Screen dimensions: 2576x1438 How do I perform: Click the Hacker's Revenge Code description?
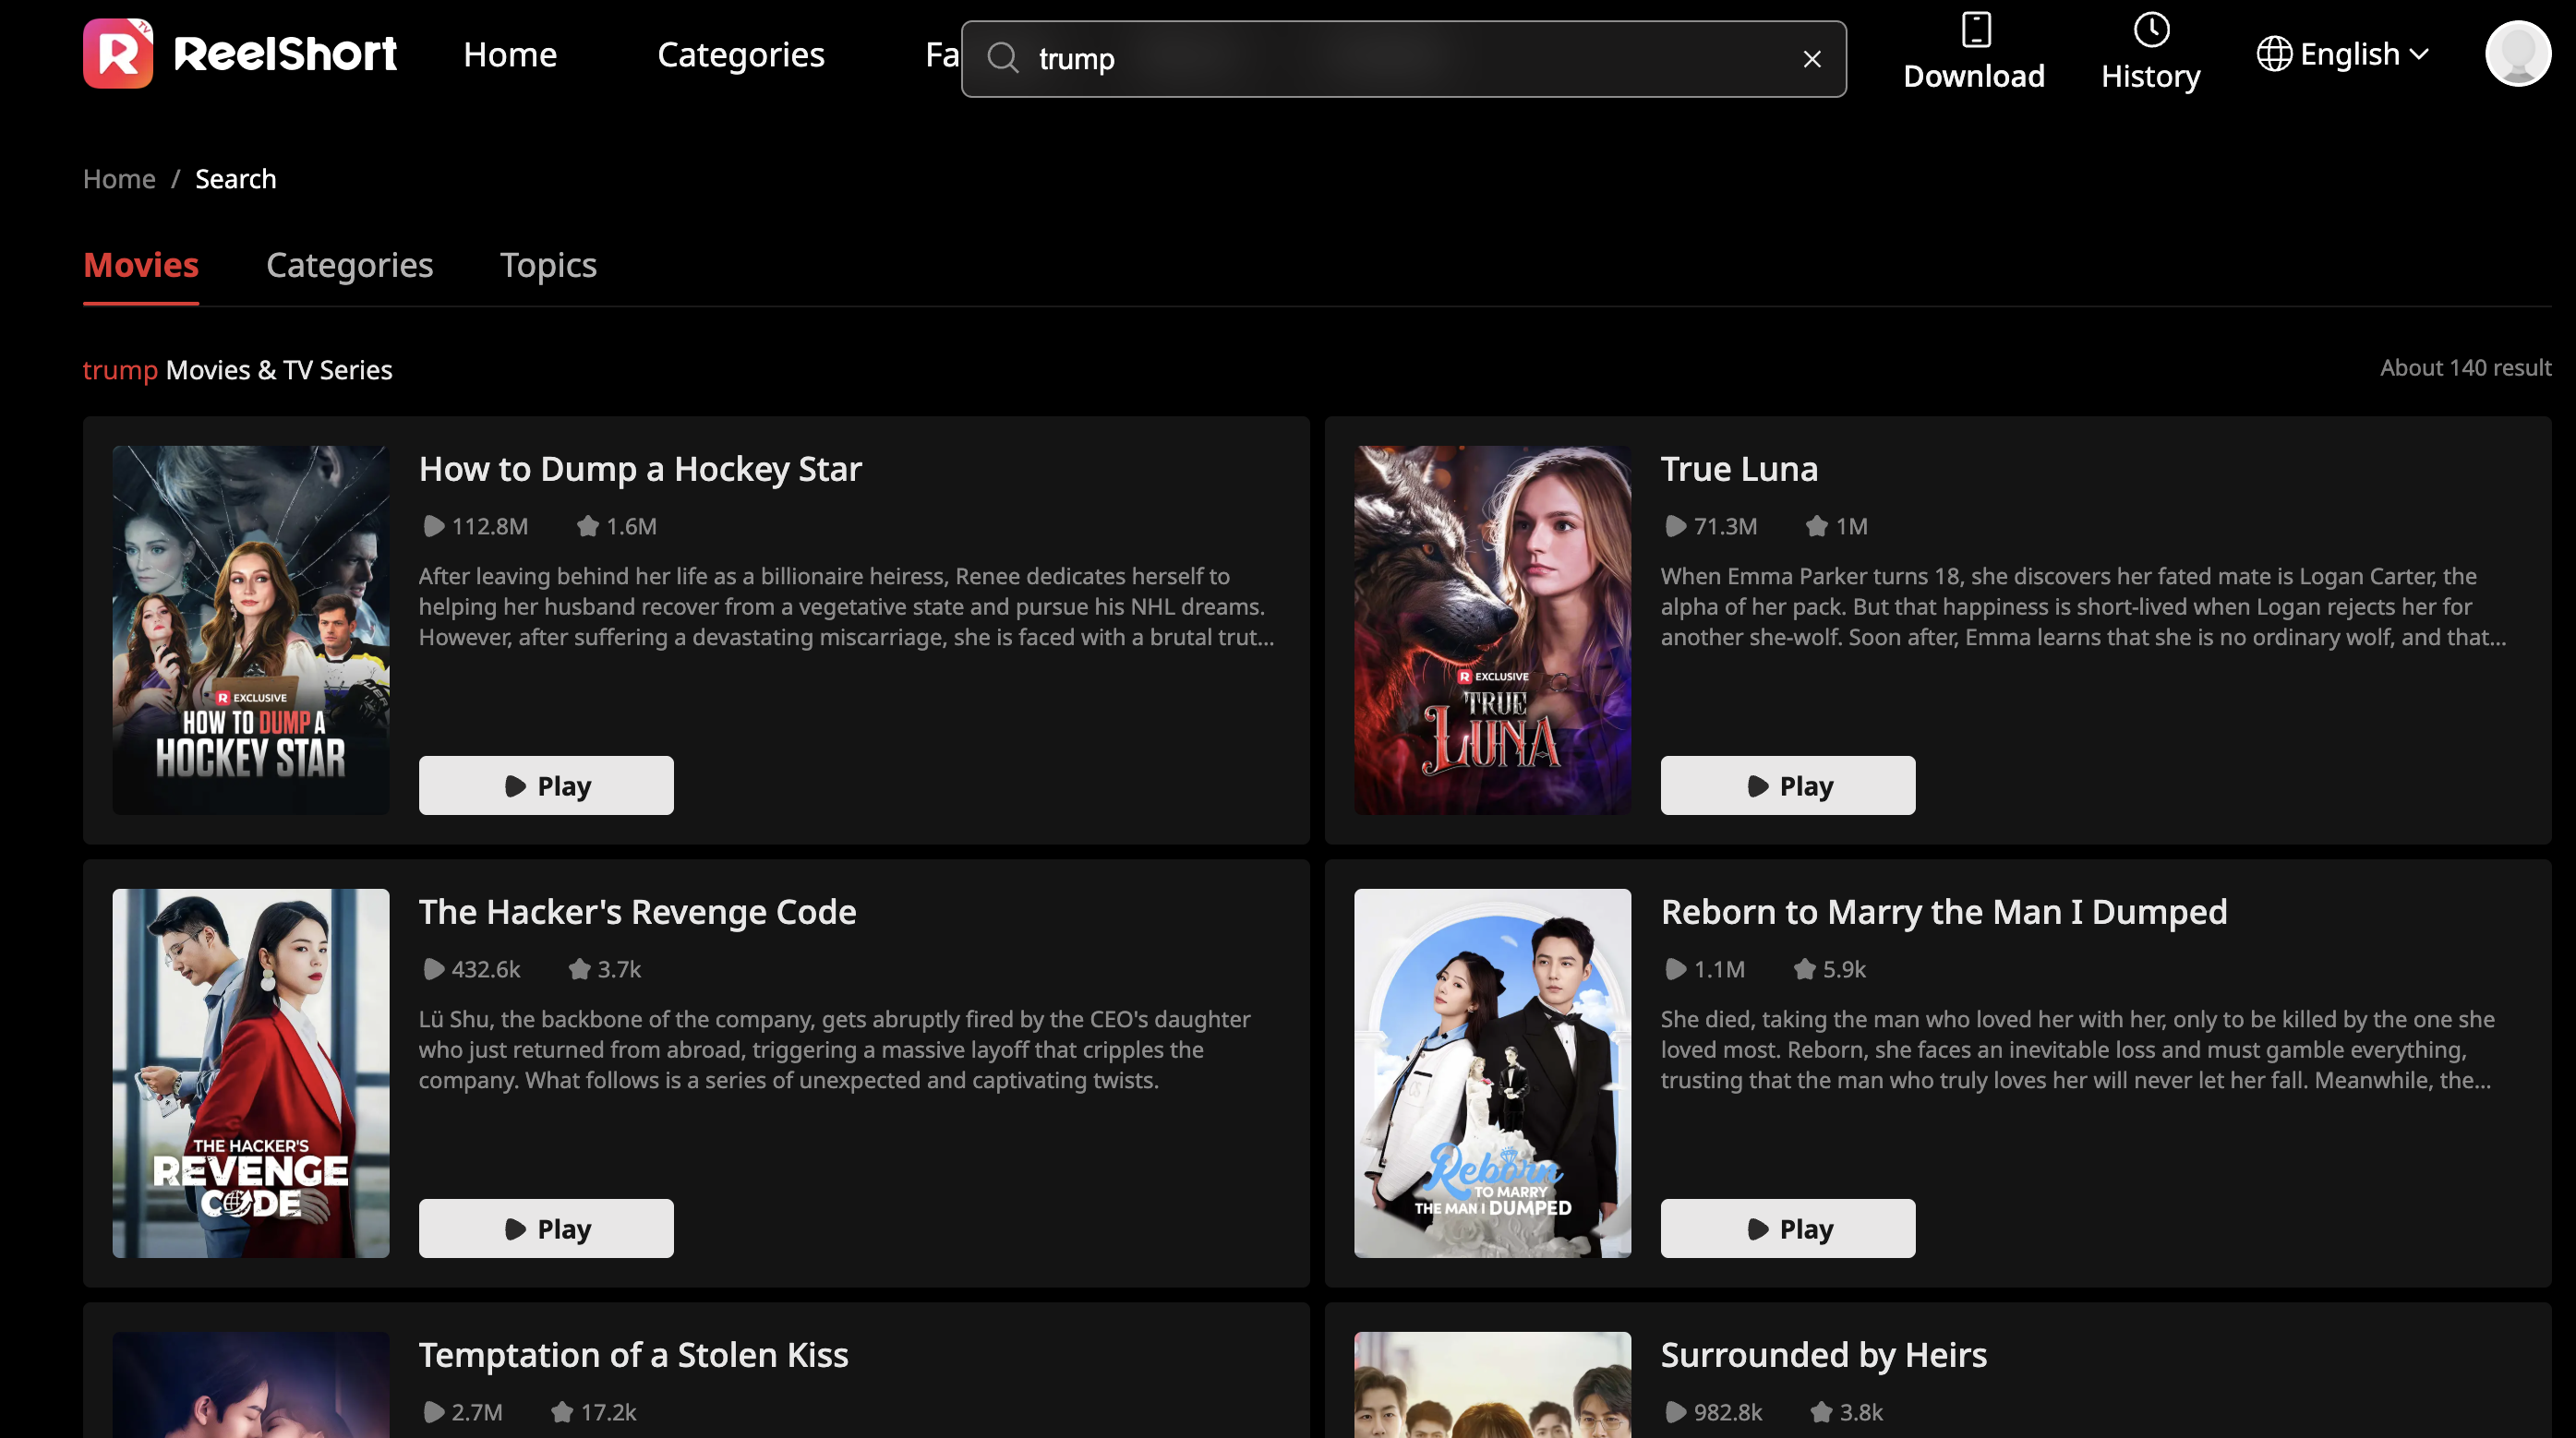834,1050
